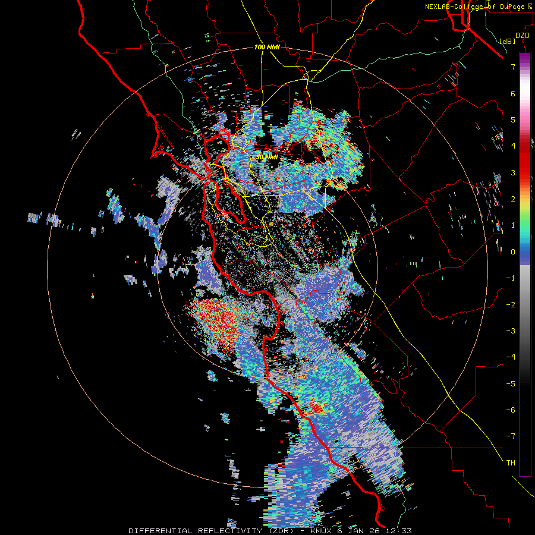Image resolution: width=535 pixels, height=535 pixels.
Task: Click the '4' value on color scale
Action: 513,146
